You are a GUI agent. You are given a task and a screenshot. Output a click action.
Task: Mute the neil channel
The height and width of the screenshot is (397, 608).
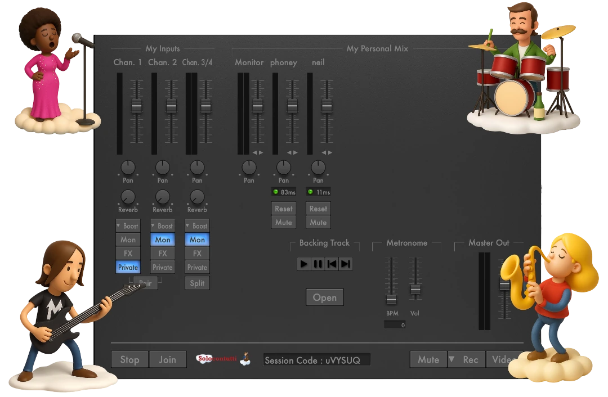(318, 222)
